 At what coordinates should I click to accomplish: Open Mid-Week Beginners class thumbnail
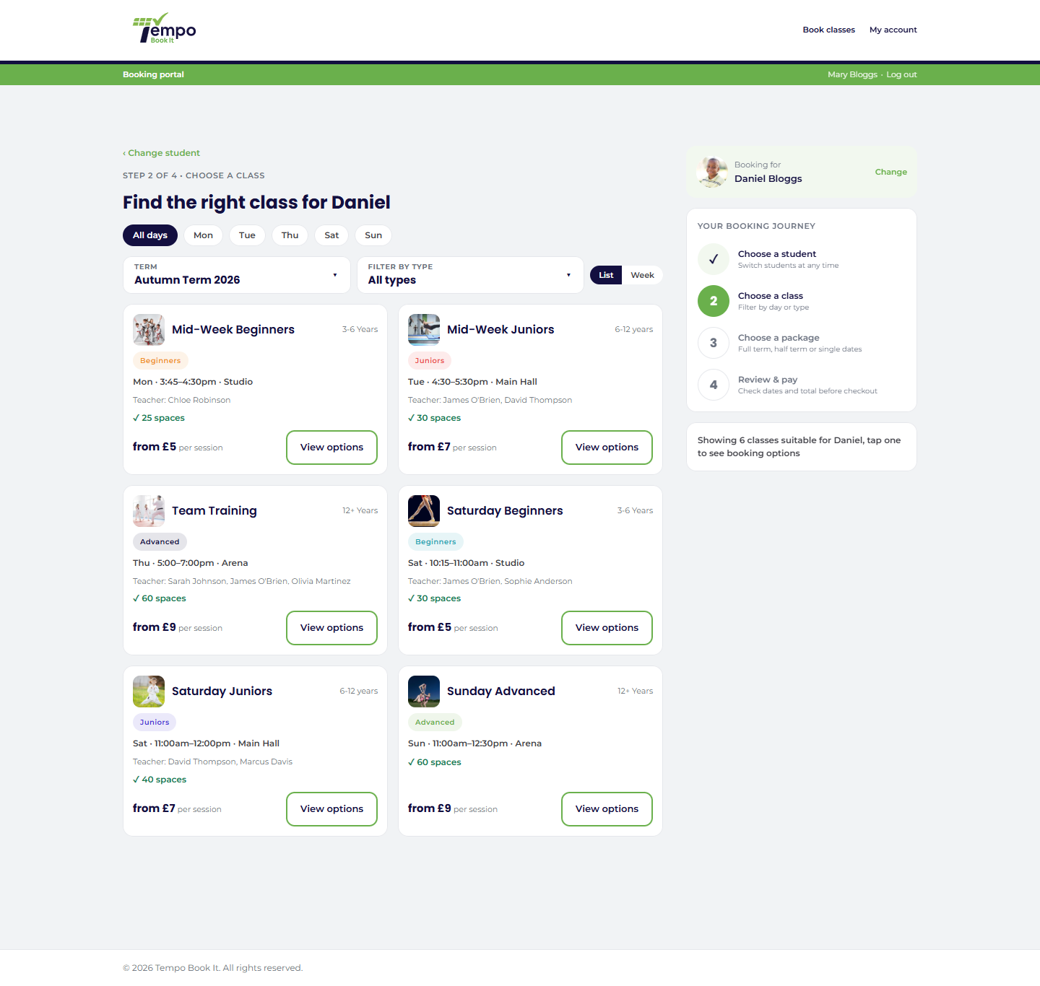[x=149, y=330]
